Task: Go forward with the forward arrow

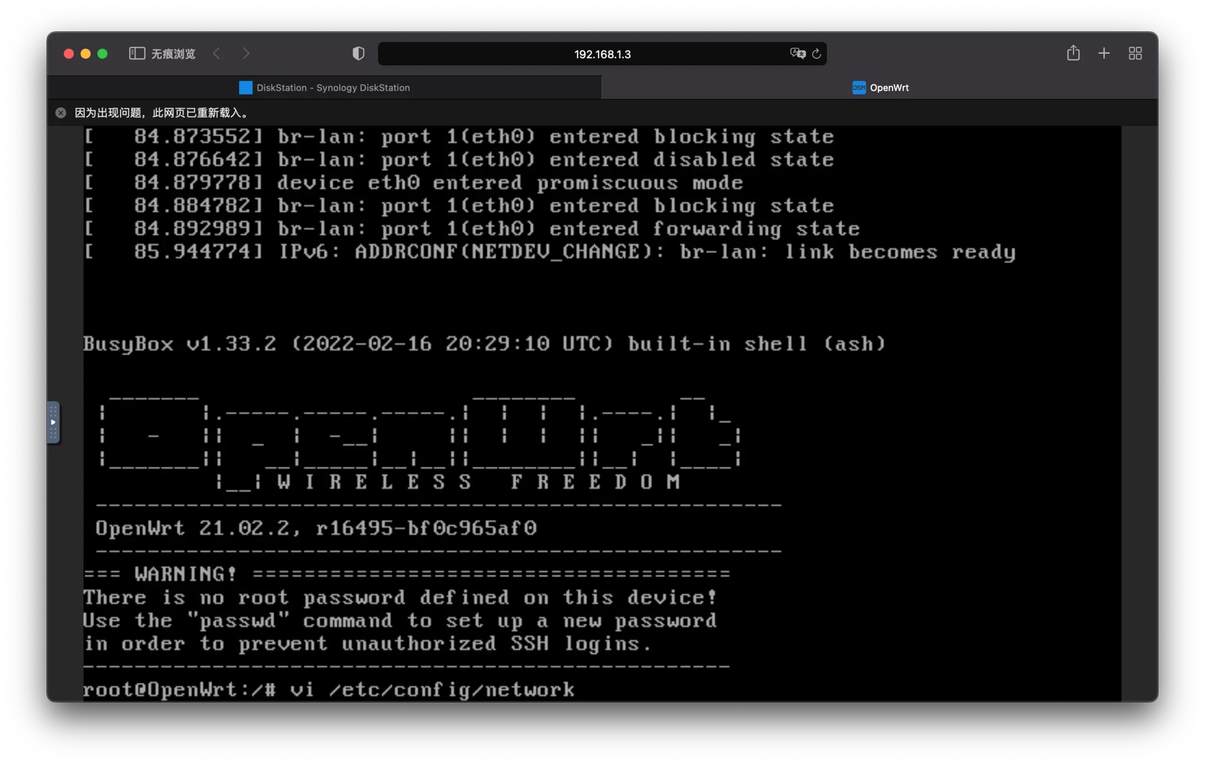Action: click(x=246, y=54)
